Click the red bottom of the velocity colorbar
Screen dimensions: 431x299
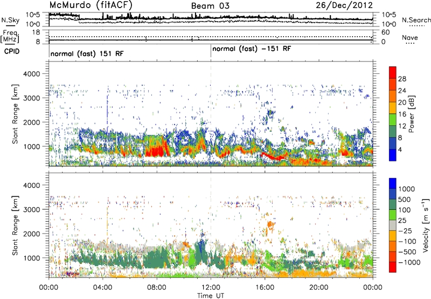[x=393, y=267]
